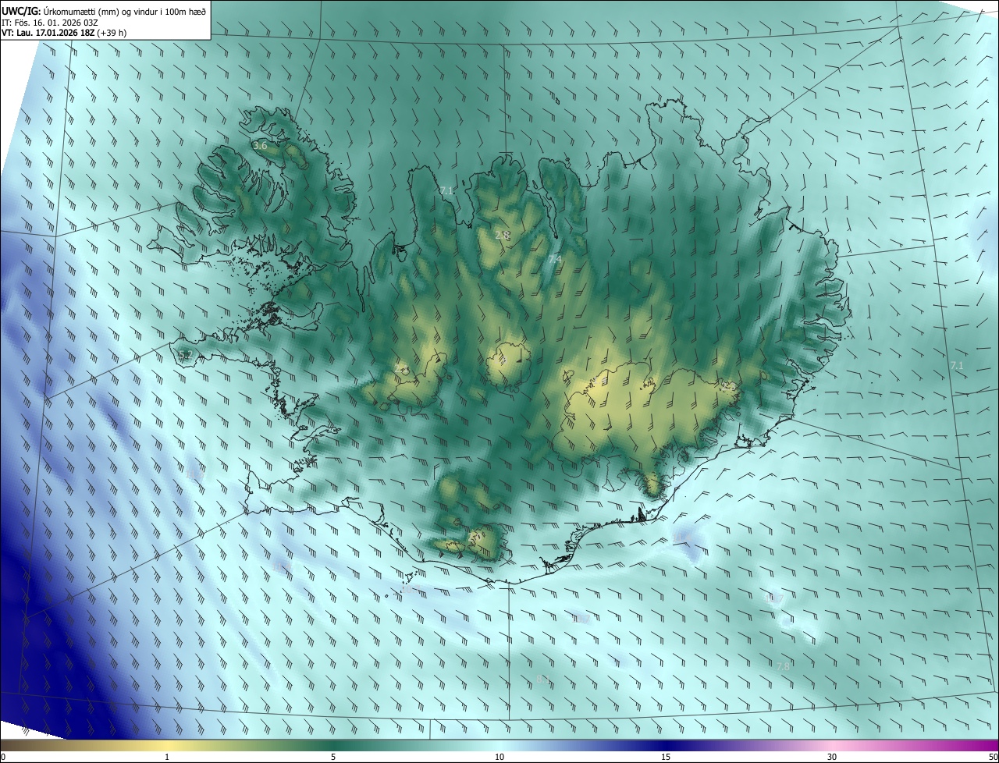This screenshot has width=999, height=763.
Task: Click the 'IT: Fös. 16. 01. 2026 03Z' line
Action: pyautogui.click(x=49, y=23)
